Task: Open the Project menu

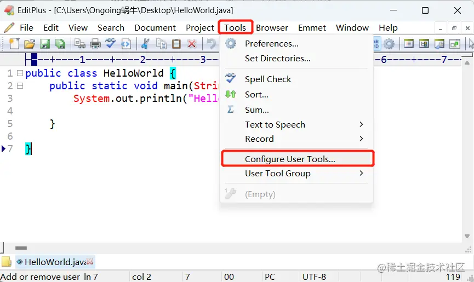Action: click(200, 28)
